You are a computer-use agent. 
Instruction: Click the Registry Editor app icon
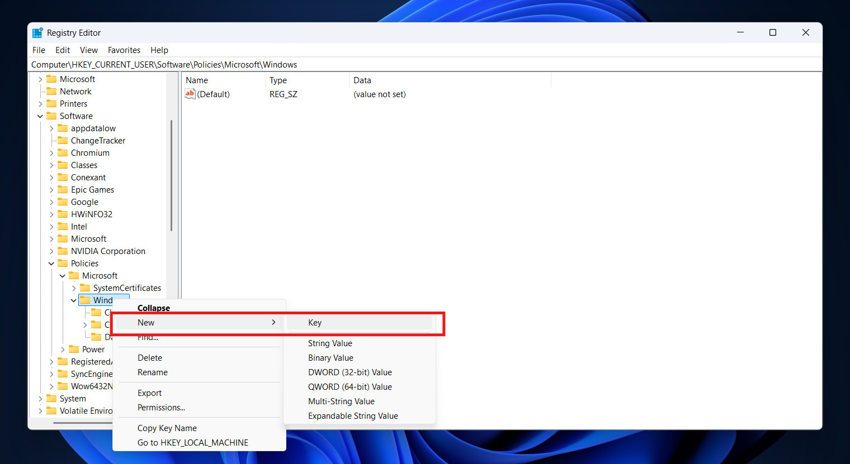pyautogui.click(x=37, y=32)
